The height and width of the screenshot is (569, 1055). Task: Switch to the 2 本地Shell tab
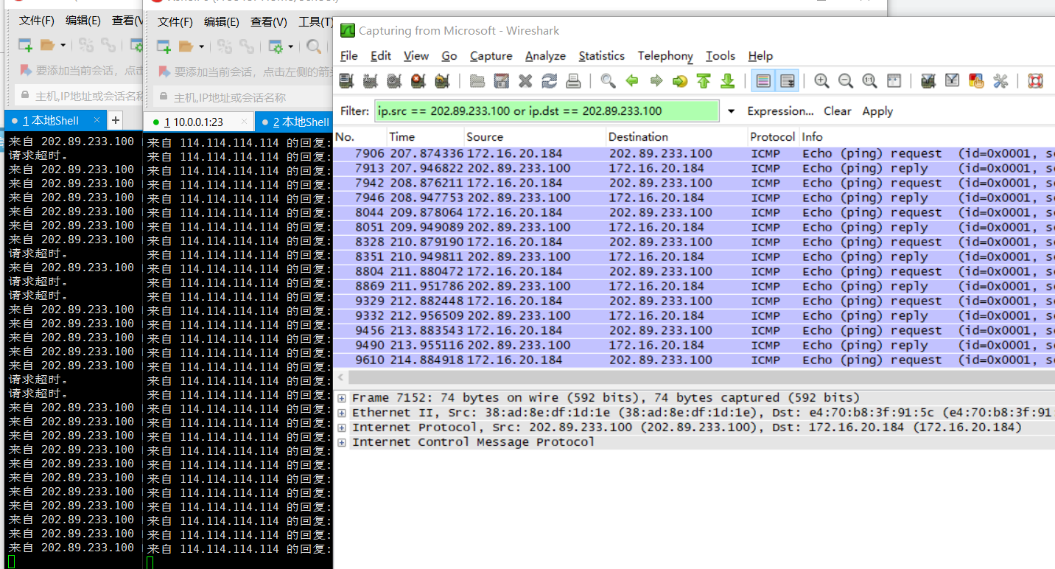coord(295,122)
